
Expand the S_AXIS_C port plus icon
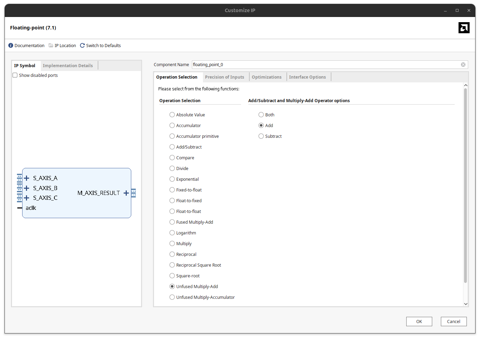click(x=26, y=198)
